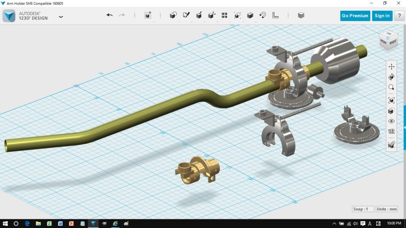Activate the Zoom magnifier tool
The height and width of the screenshot is (228, 406).
pyautogui.click(x=391, y=87)
